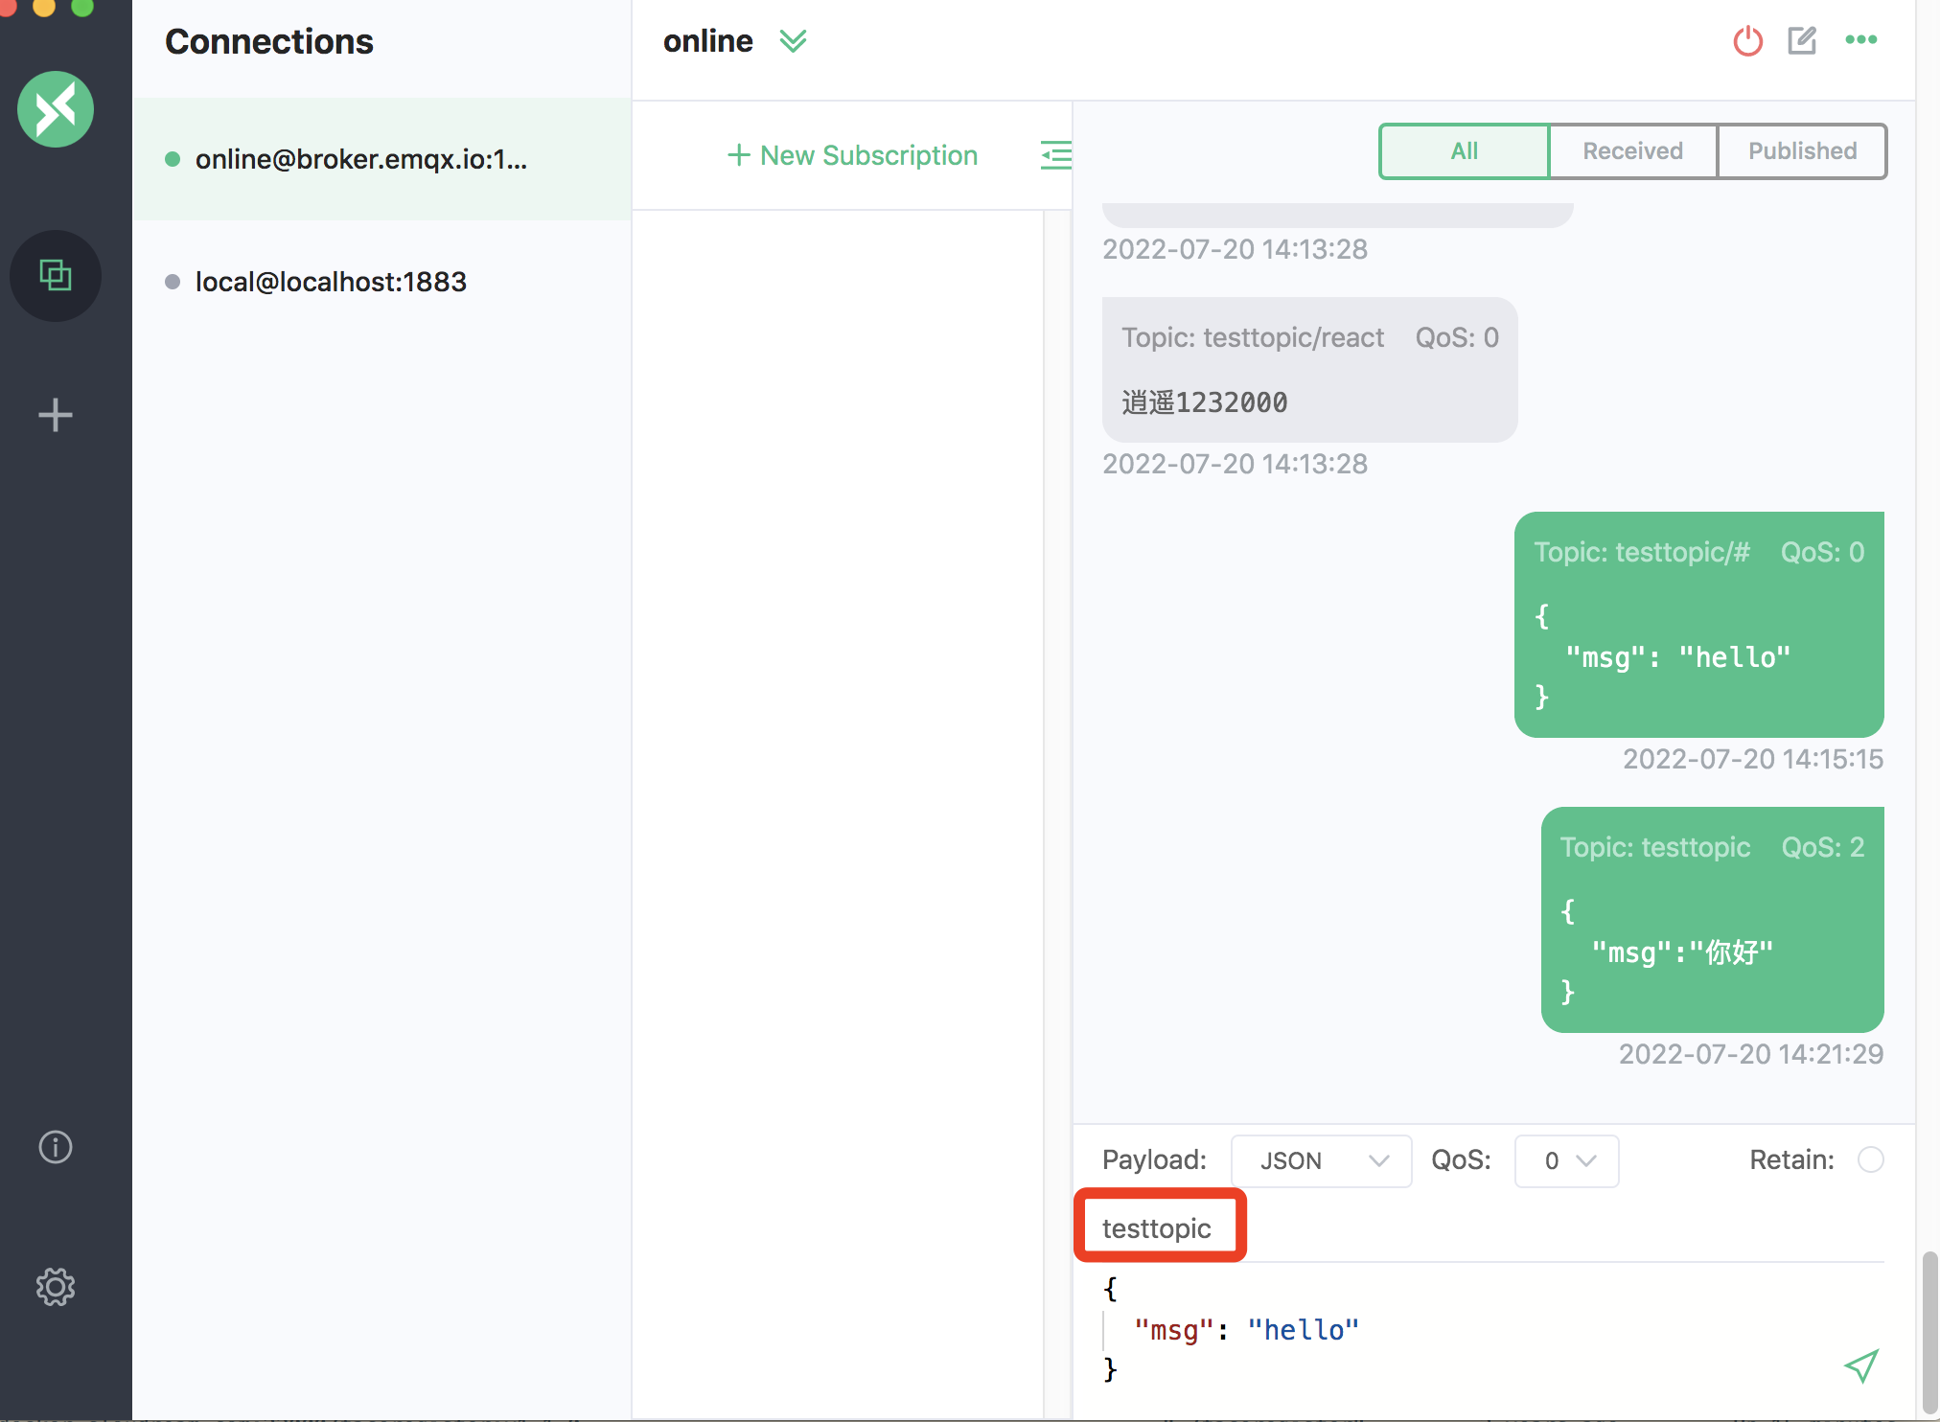Collapse the subscription list panel icon
The width and height of the screenshot is (1940, 1422).
click(x=1055, y=155)
